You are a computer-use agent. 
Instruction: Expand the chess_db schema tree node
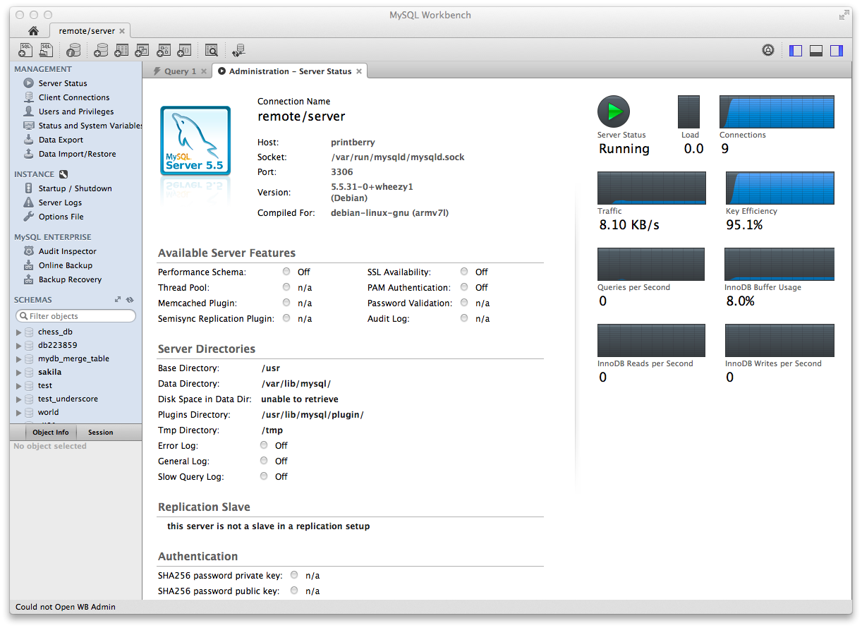coord(19,332)
